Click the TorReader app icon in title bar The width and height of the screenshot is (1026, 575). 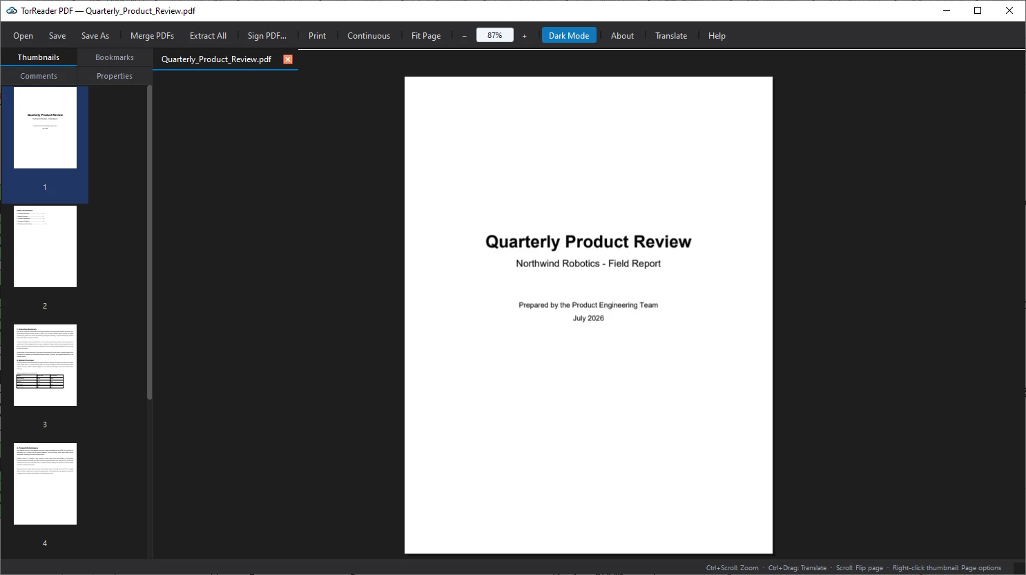(11, 10)
